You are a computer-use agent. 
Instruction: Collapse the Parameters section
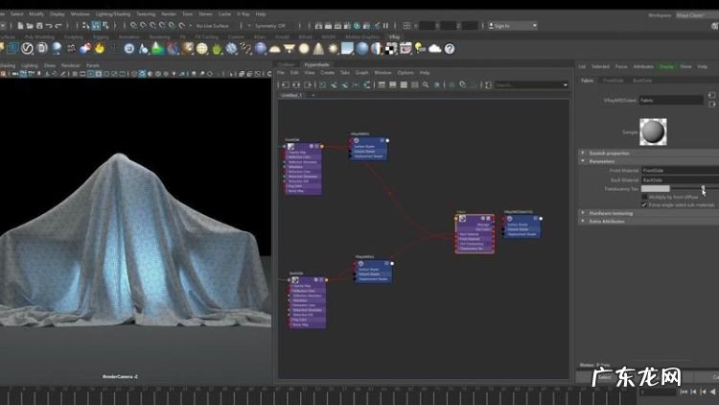pyautogui.click(x=602, y=161)
